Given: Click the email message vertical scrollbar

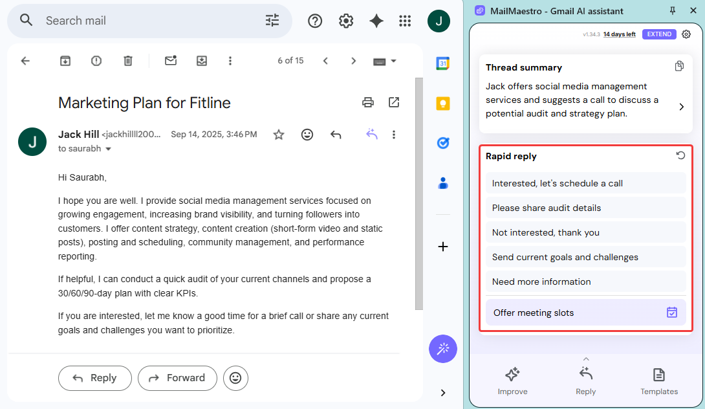Looking at the screenshot, I should tap(418, 194).
